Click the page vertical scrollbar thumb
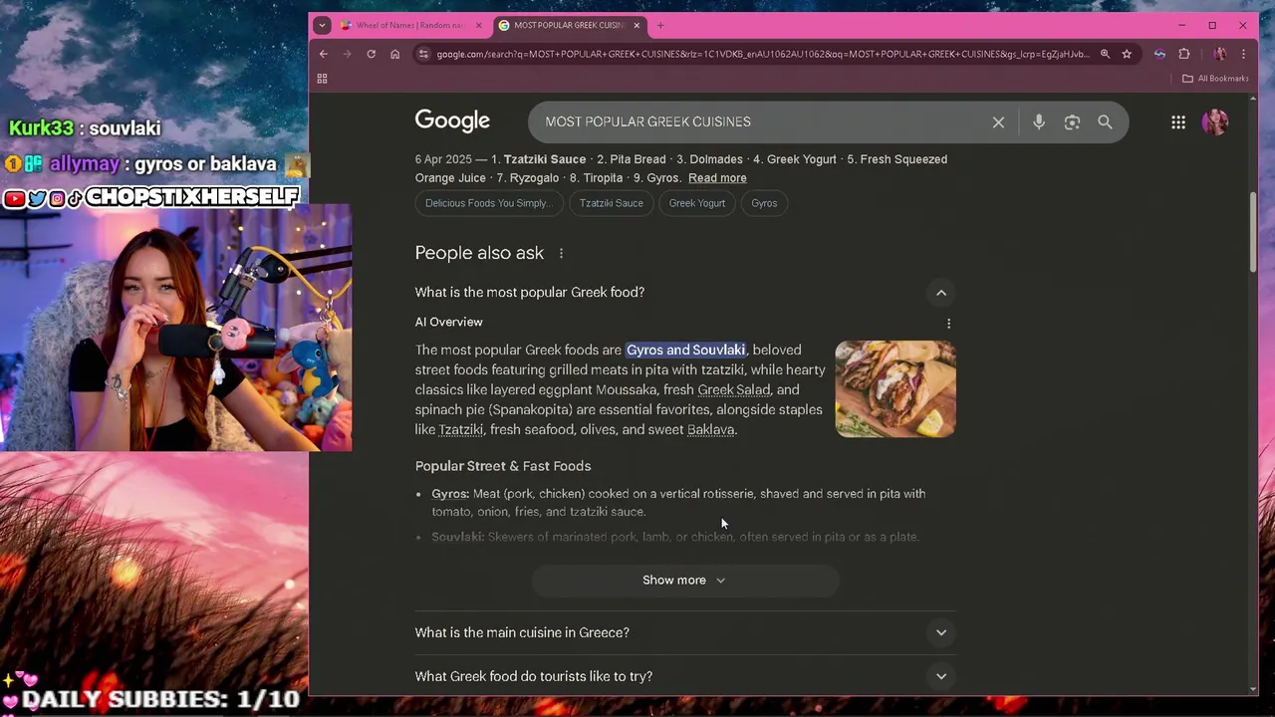This screenshot has width=1275, height=717. [x=1253, y=231]
